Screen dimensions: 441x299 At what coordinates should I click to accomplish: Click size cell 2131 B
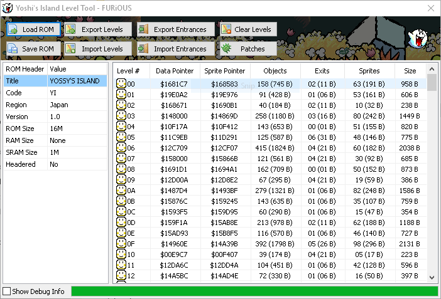coord(410,244)
